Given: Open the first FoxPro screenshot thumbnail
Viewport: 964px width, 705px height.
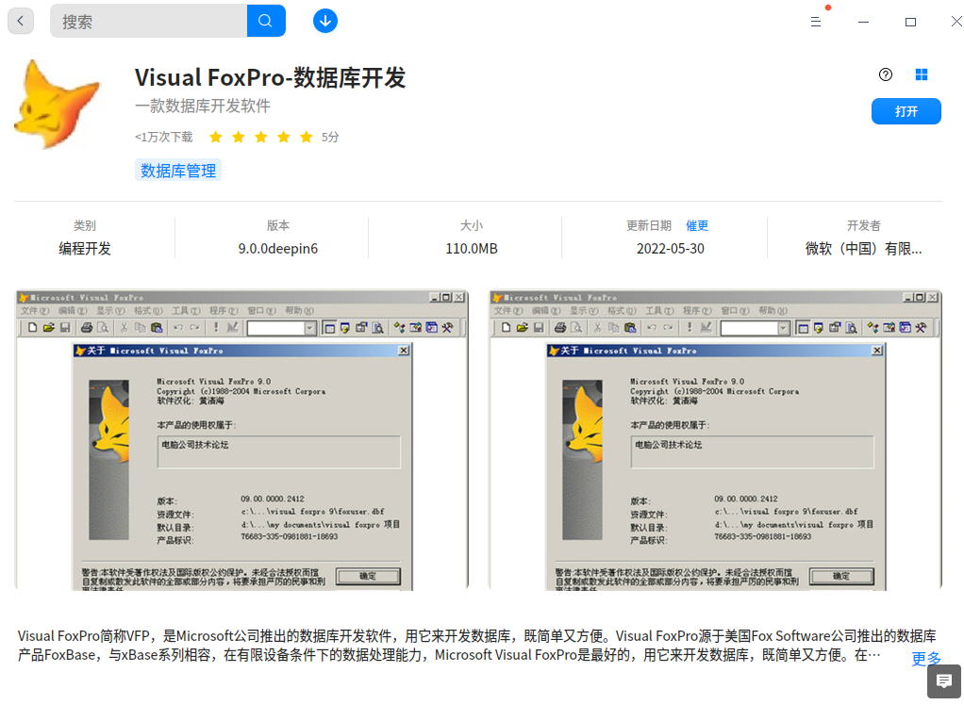Looking at the screenshot, I should 241,440.
